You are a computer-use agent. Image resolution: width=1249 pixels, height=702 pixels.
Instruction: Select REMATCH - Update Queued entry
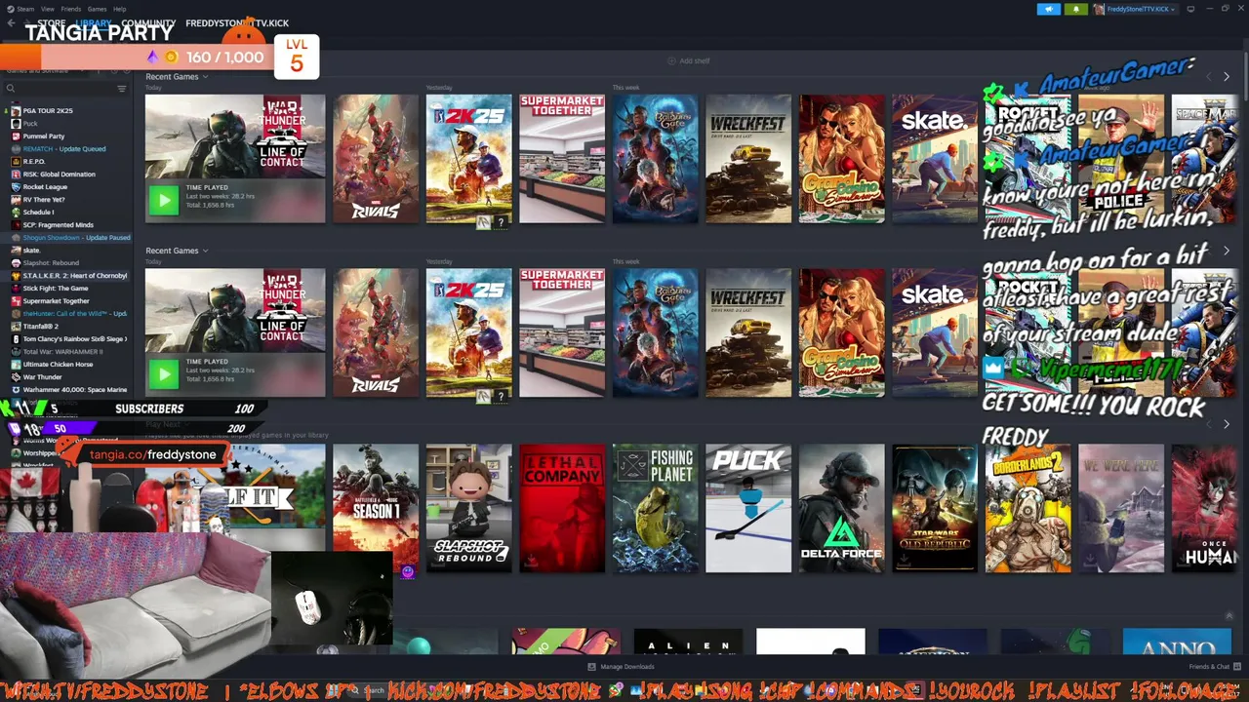(64, 149)
